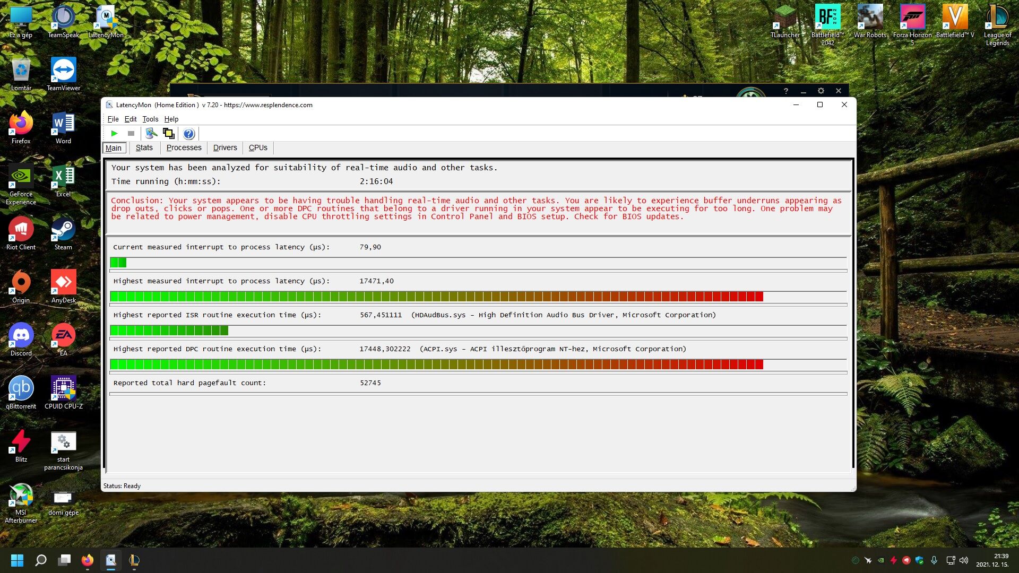
Task: Start monitoring with the green play button
Action: point(114,134)
